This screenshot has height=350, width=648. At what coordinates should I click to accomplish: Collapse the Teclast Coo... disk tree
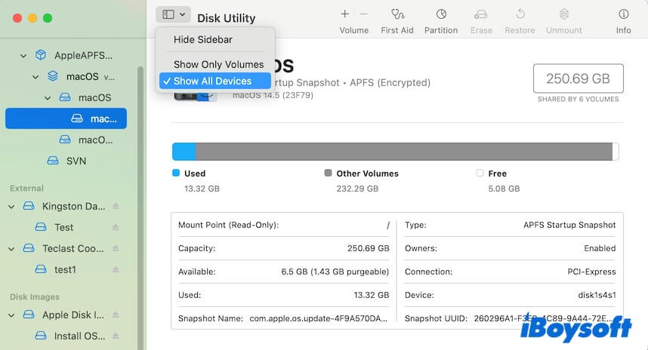[11, 248]
